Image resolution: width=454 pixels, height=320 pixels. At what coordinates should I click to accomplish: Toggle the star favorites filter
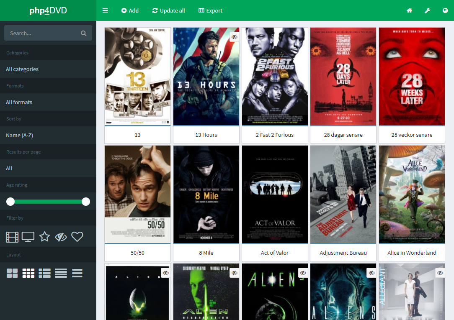pos(44,237)
